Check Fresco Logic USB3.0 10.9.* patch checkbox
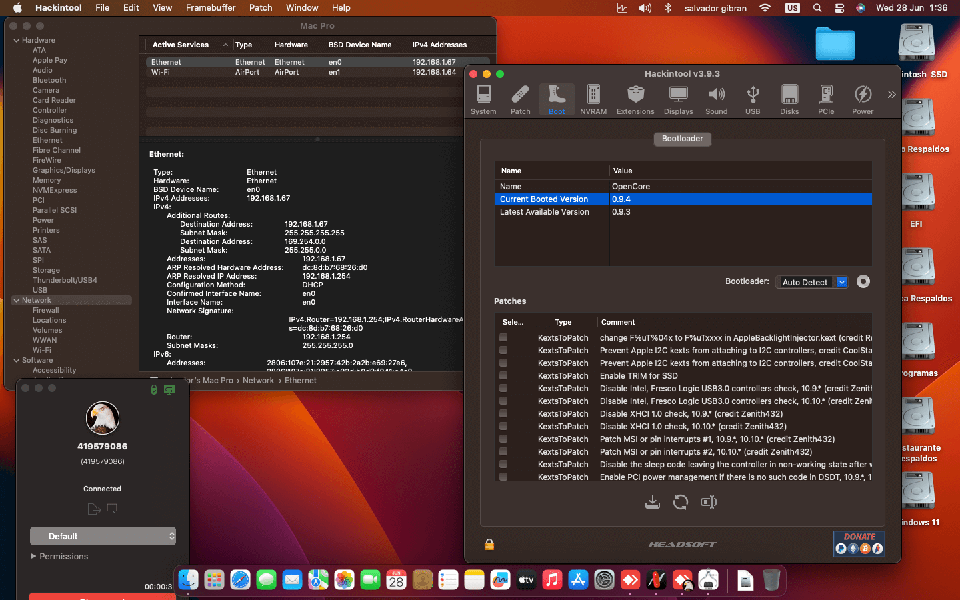 click(x=503, y=388)
